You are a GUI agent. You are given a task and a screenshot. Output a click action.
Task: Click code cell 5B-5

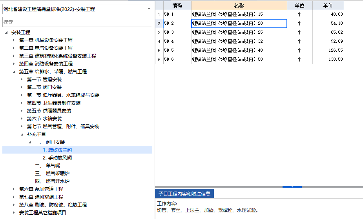pyautogui.click(x=177, y=51)
